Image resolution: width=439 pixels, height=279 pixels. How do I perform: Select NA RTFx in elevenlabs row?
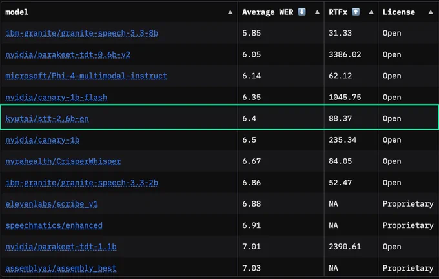[333, 204]
